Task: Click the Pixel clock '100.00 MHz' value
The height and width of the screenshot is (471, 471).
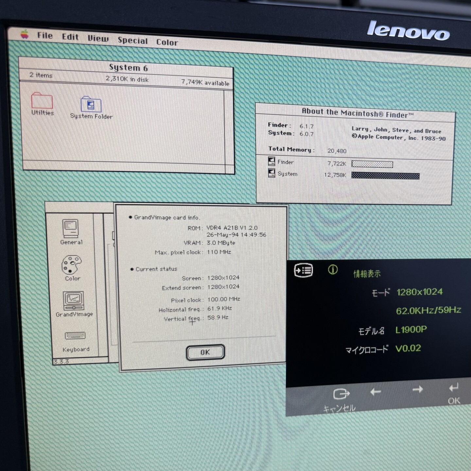Action: pyautogui.click(x=224, y=299)
